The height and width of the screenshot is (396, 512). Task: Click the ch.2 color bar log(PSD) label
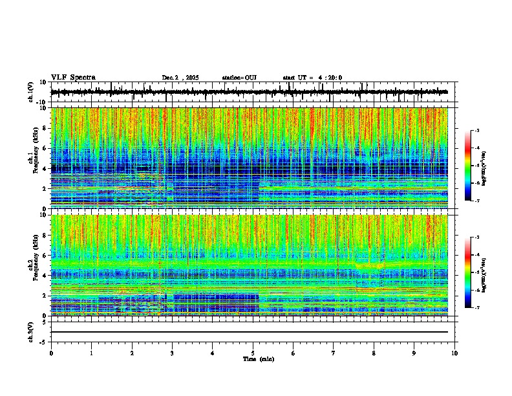click(484, 275)
